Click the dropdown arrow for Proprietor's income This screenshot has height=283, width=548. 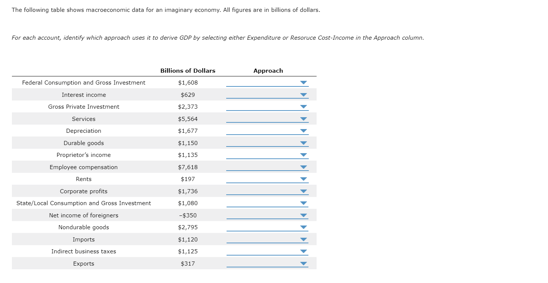(303, 155)
